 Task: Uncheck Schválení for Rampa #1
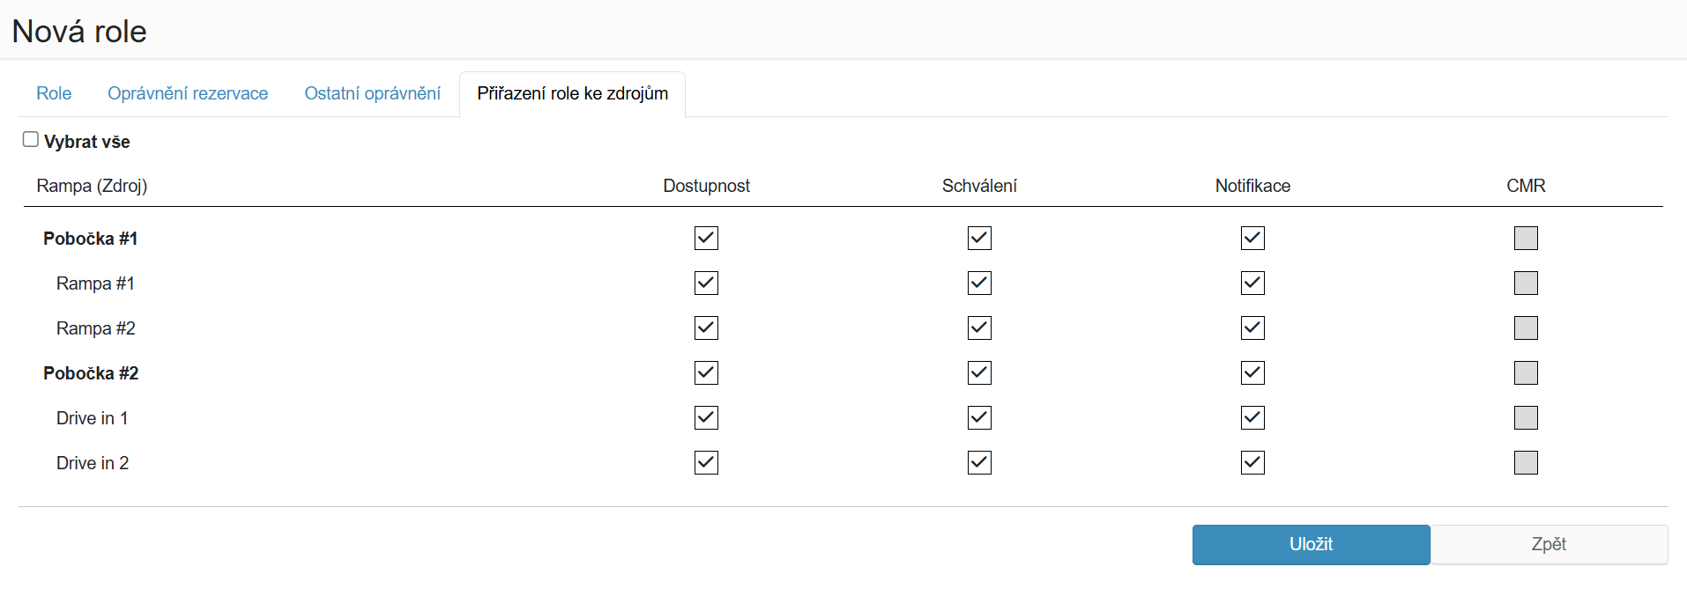979,283
